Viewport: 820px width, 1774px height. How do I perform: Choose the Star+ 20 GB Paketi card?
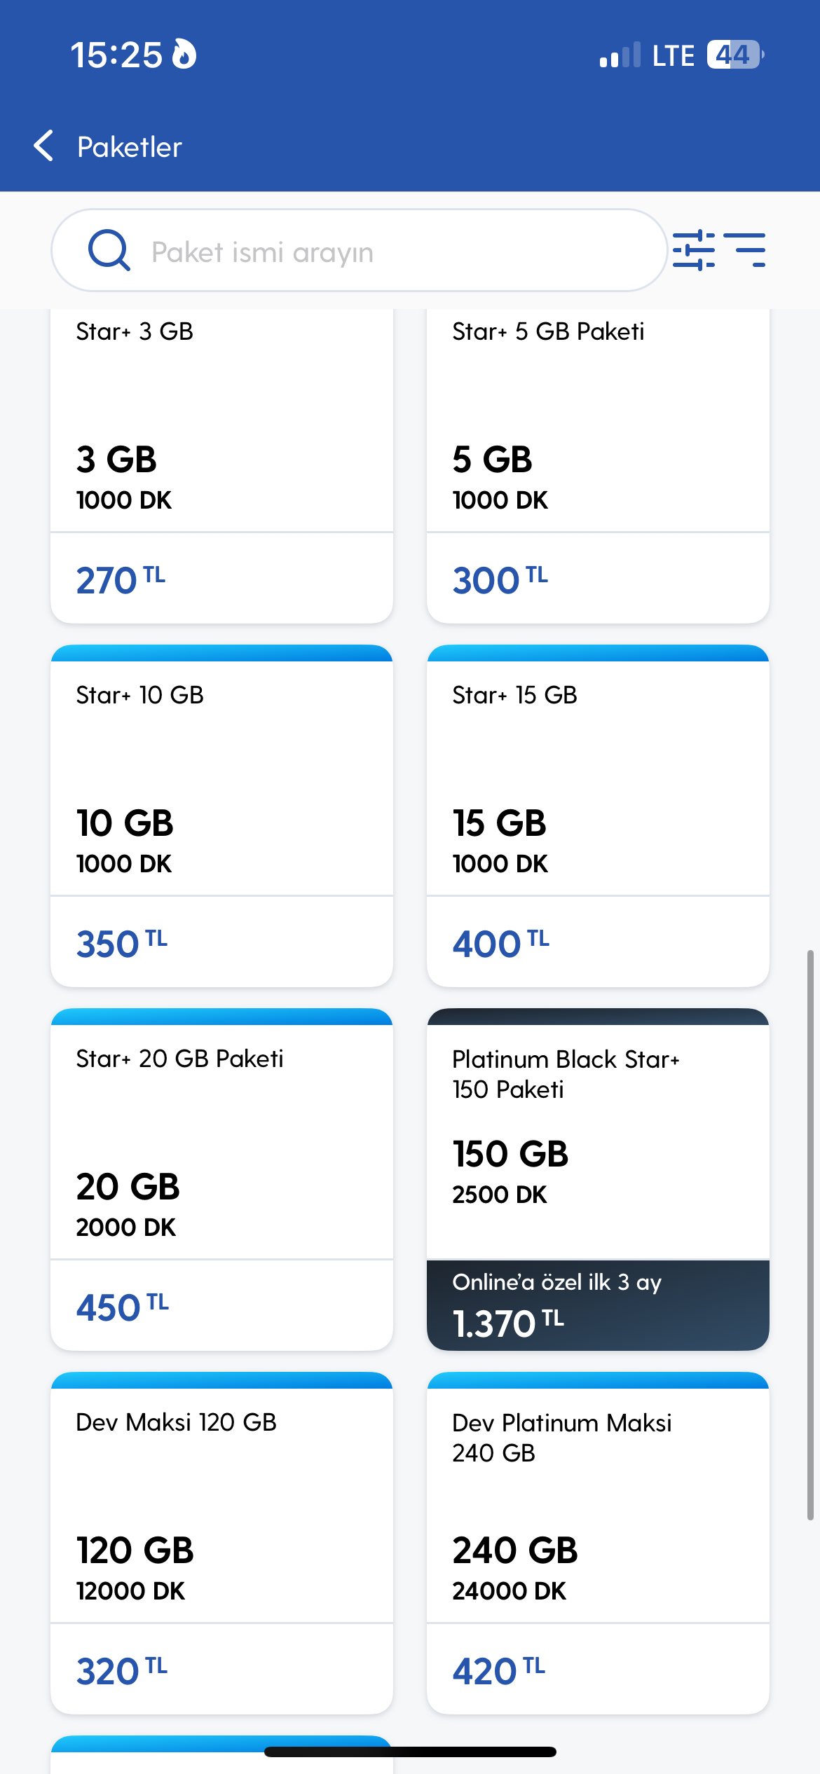tap(221, 1179)
